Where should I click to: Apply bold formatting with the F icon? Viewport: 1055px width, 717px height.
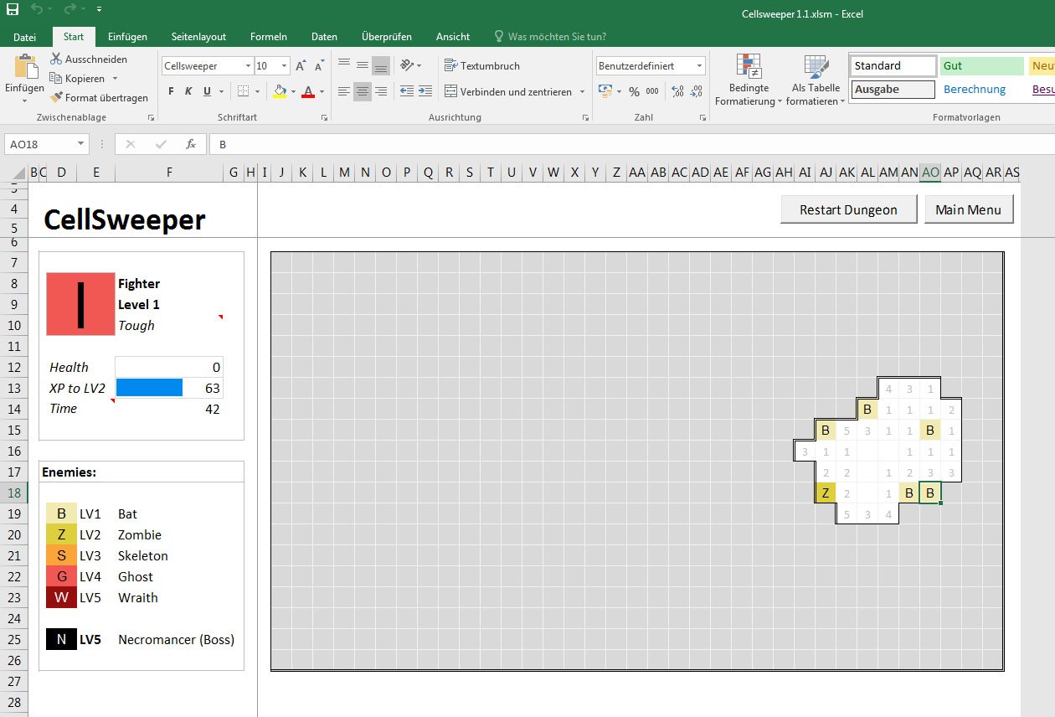pos(171,91)
